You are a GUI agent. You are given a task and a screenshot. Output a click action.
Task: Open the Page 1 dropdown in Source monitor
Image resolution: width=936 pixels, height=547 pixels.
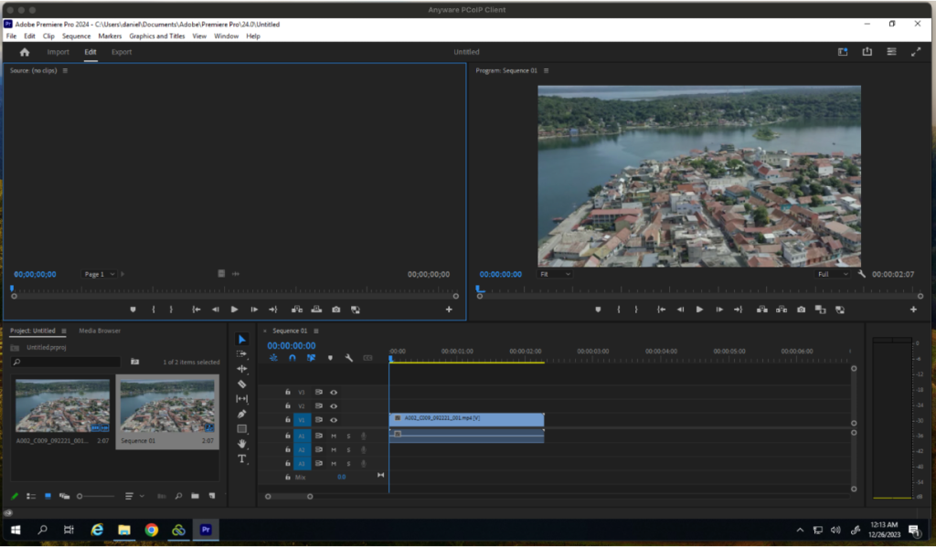click(x=99, y=274)
